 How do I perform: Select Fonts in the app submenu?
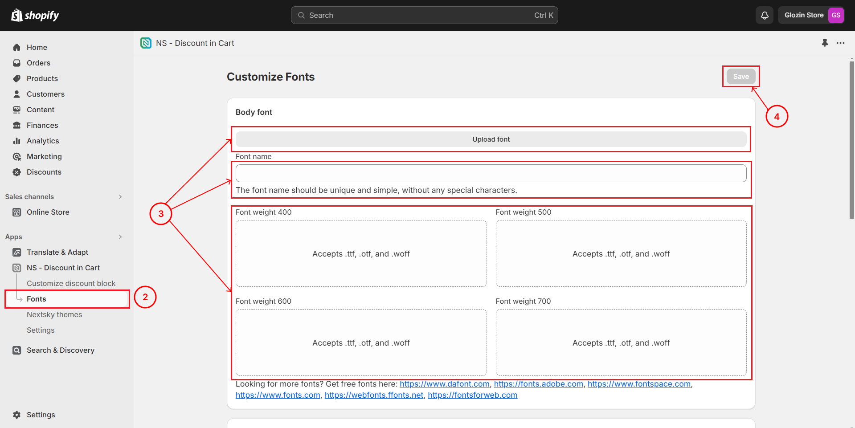click(37, 299)
